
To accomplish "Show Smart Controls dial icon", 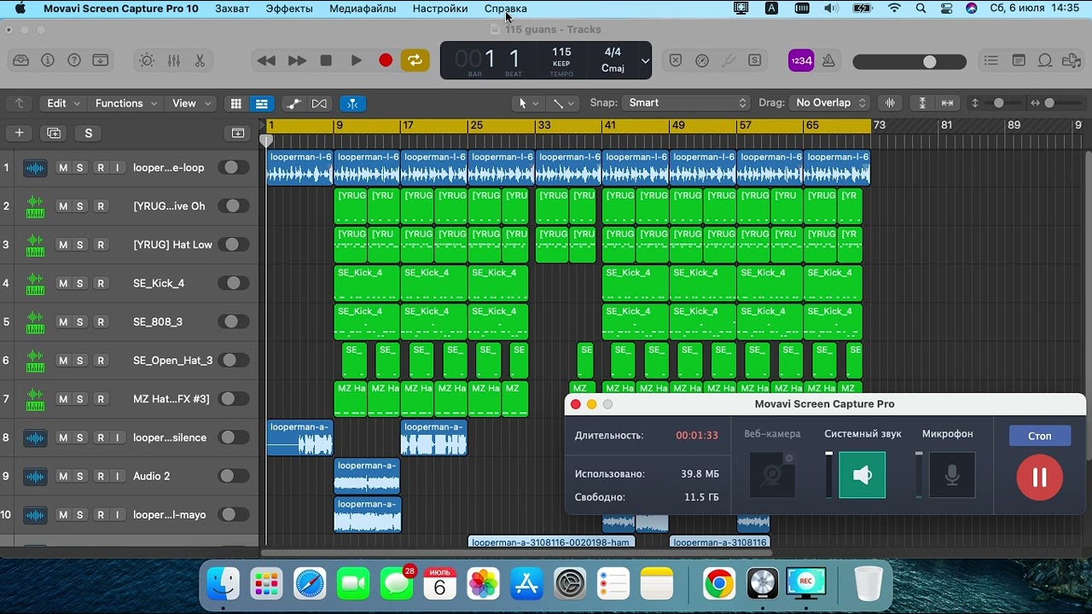I will click(148, 61).
